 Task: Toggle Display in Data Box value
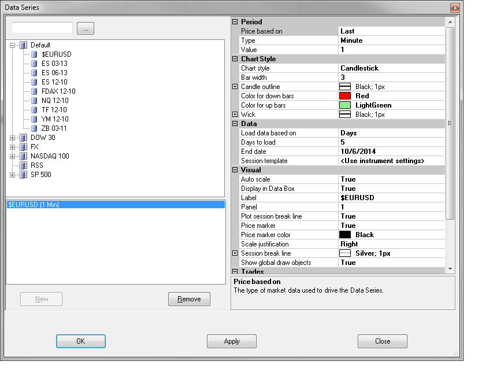pos(348,189)
